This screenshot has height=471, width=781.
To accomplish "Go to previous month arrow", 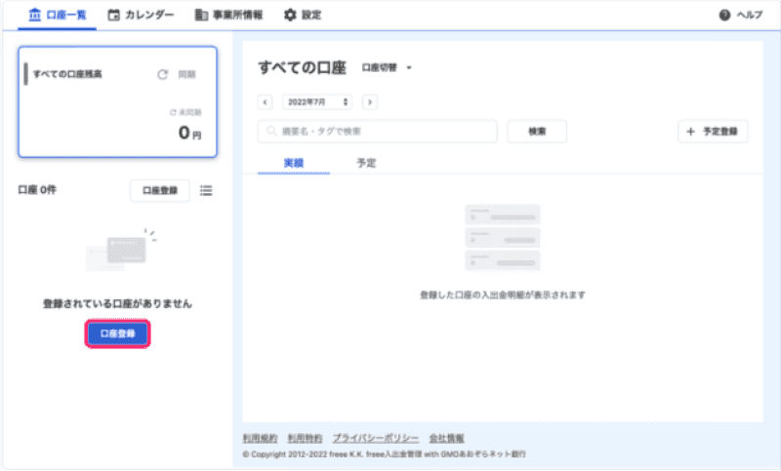I will click(265, 102).
